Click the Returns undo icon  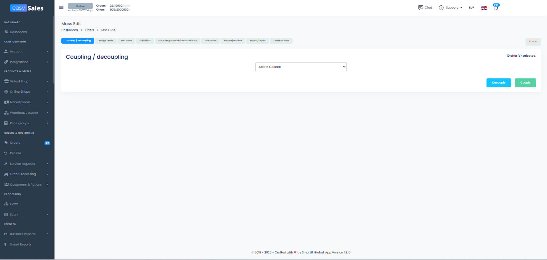pyautogui.click(x=6, y=153)
